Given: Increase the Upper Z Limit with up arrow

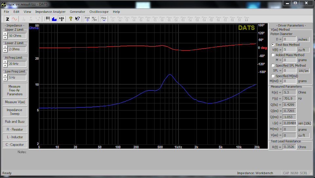Looking at the screenshot, I should [5, 34].
